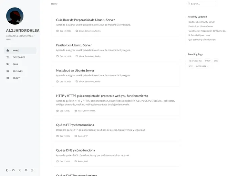This screenshot has width=237, height=176.
Task: Open 'IP Privada Fija en Linux' in Recently Updated
Action: click(x=199, y=35)
